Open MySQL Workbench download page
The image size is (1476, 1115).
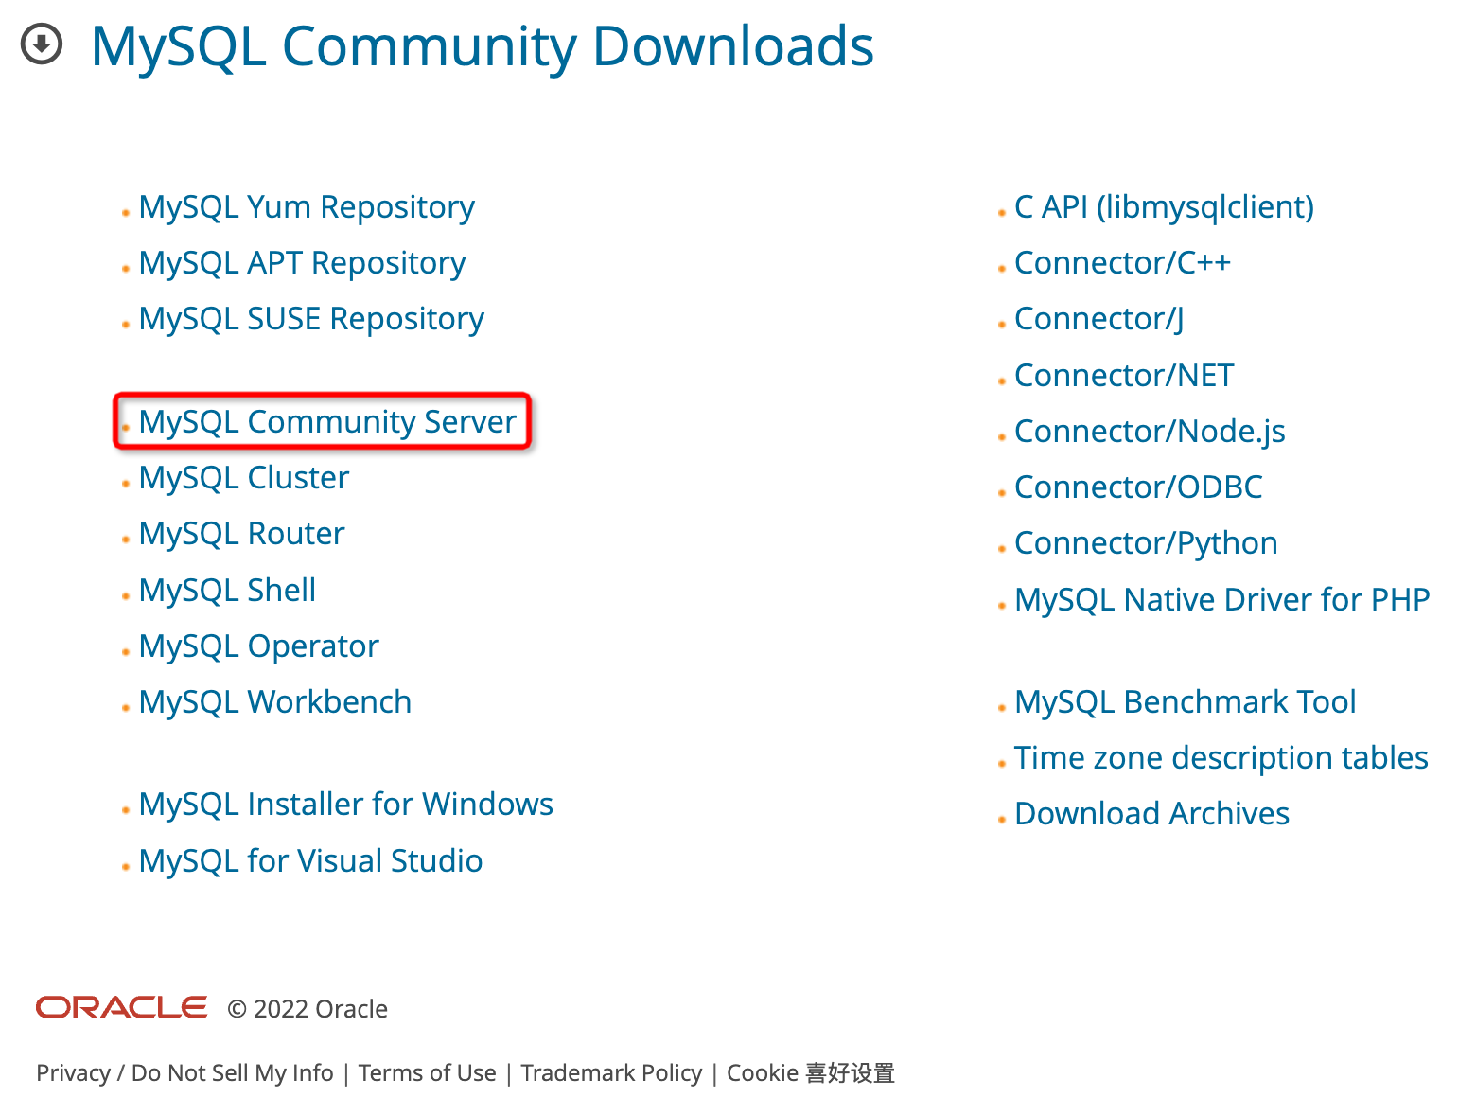pyautogui.click(x=275, y=702)
